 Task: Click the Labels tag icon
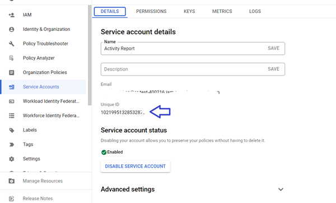[12, 130]
